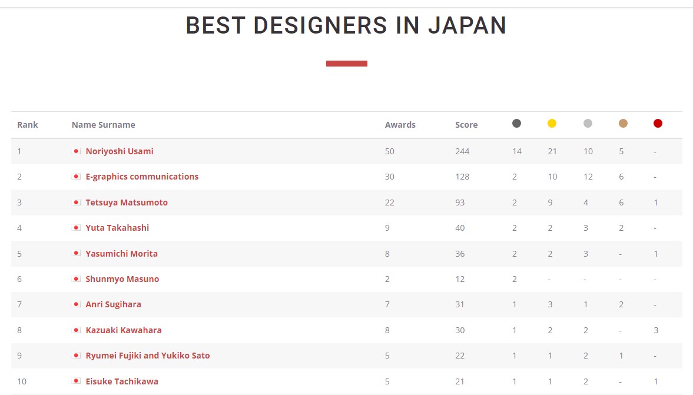Click the bronze award circle icon
This screenshot has width=693, height=395.
[x=623, y=124]
